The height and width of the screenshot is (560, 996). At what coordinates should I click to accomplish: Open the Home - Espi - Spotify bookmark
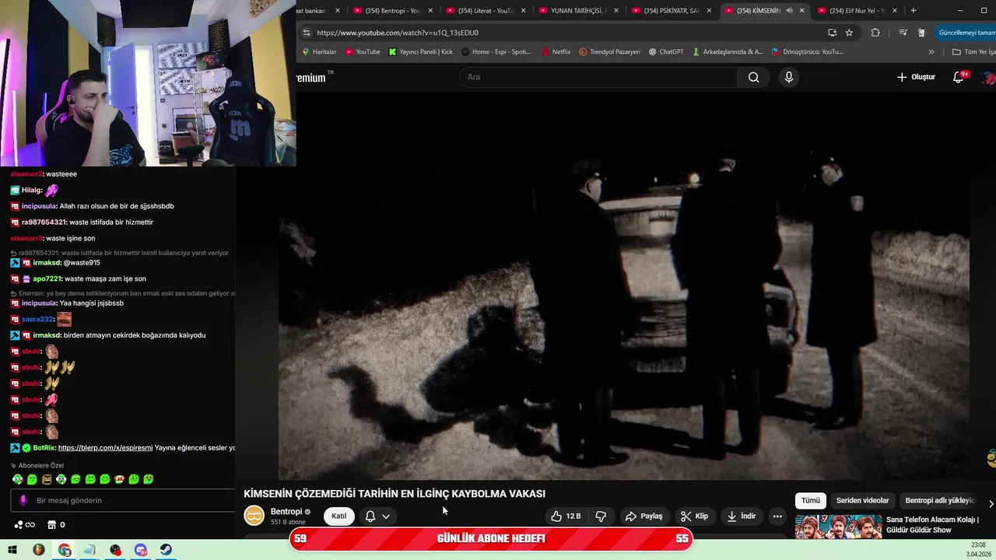tap(496, 52)
